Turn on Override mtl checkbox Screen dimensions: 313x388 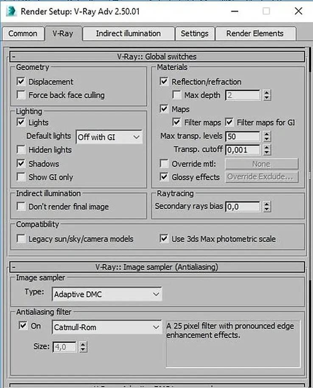[x=164, y=163]
